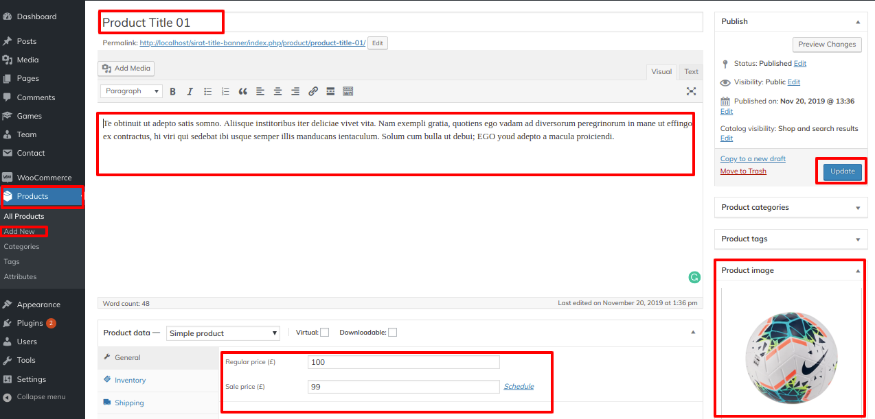
Task: Open the Simple product type dropdown
Action: tap(223, 333)
